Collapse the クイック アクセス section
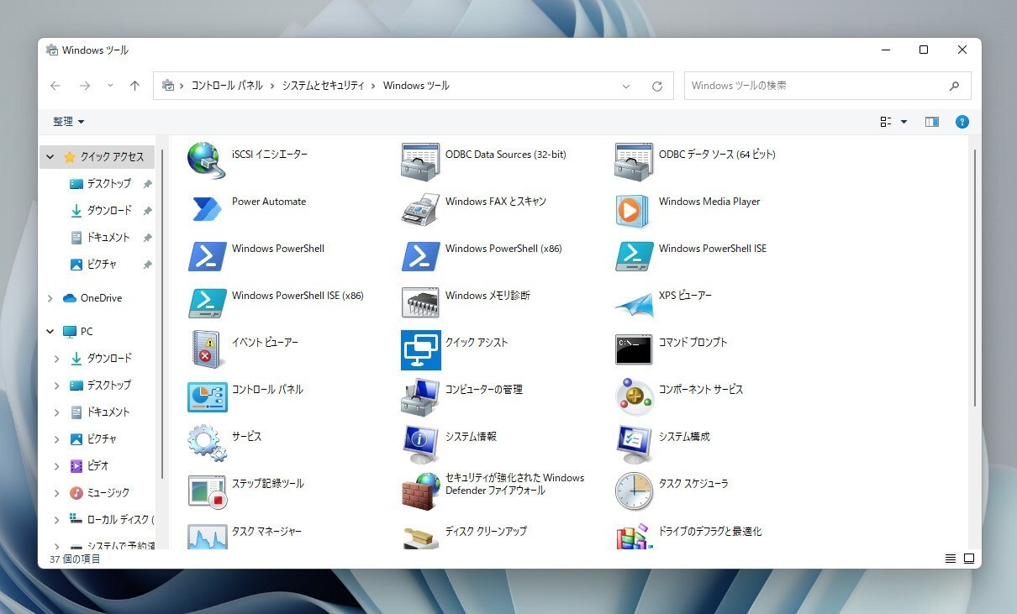Viewport: 1017px width, 614px height. (x=50, y=157)
